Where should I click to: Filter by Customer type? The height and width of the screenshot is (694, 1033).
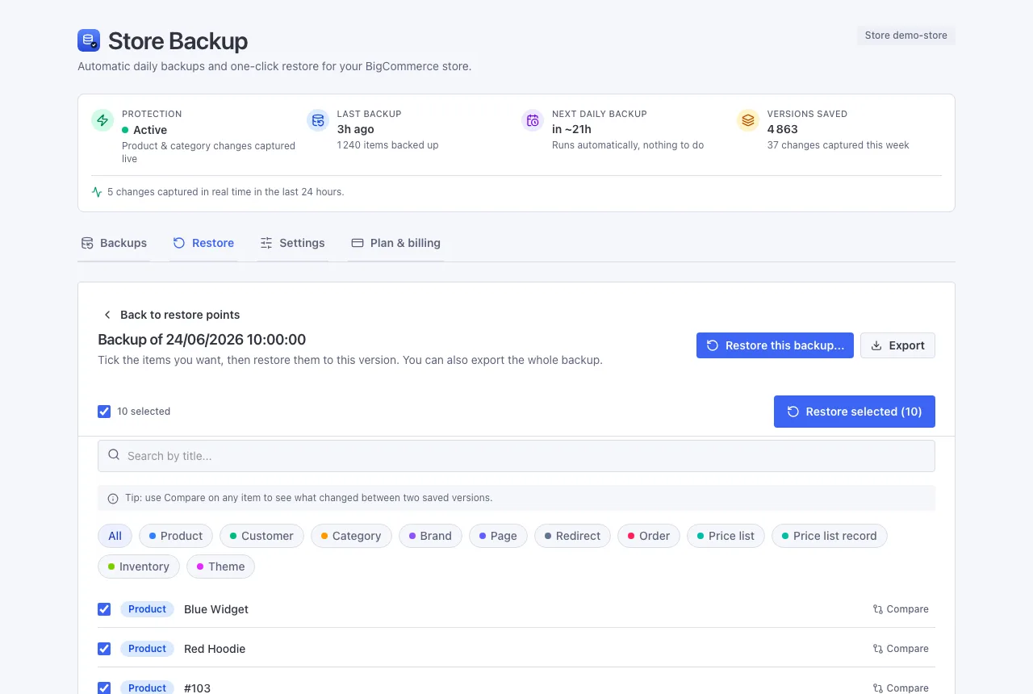click(261, 536)
